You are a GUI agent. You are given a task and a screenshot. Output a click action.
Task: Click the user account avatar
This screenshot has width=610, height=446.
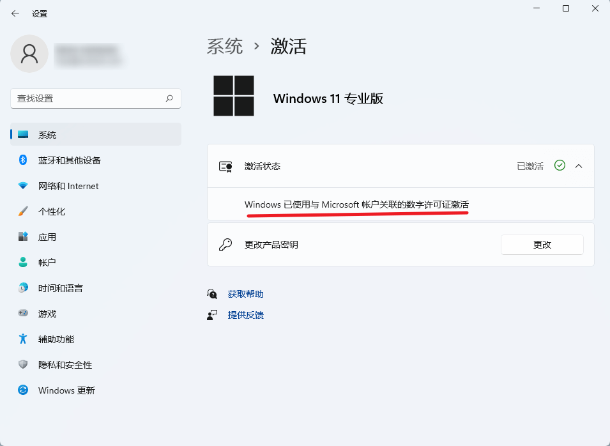click(x=29, y=54)
